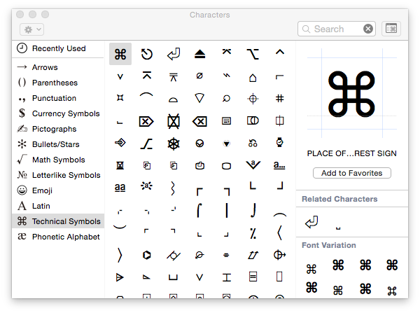Show the Recently Used characters

[x=59, y=48]
